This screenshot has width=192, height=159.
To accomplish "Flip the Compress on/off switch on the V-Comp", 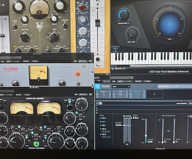I will (x=65, y=25).
